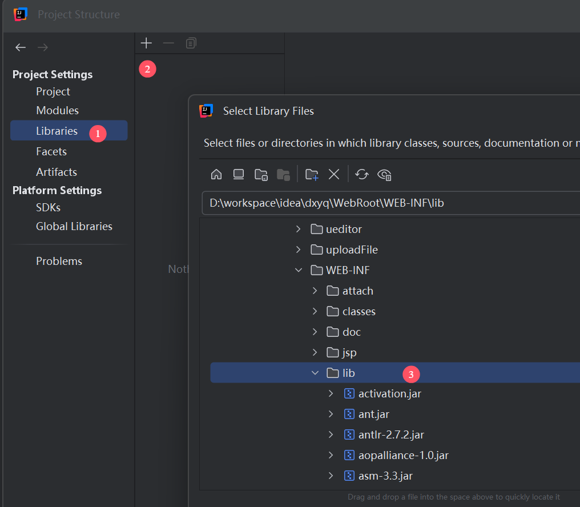Go to project directory icon
Screen dimensions: 580x507
(x=261, y=175)
